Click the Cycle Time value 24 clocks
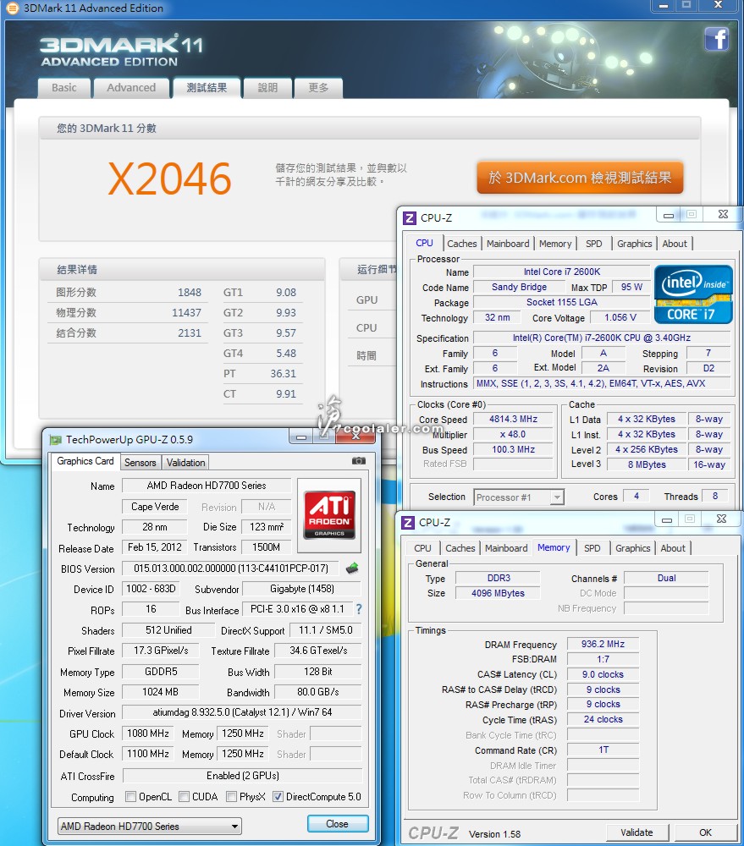Viewport: 744px width, 846px height. 603,719
